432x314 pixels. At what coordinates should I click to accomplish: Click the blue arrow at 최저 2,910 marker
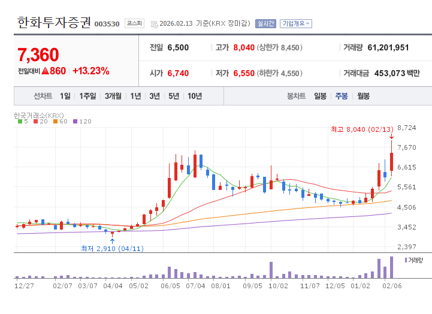[x=112, y=241]
